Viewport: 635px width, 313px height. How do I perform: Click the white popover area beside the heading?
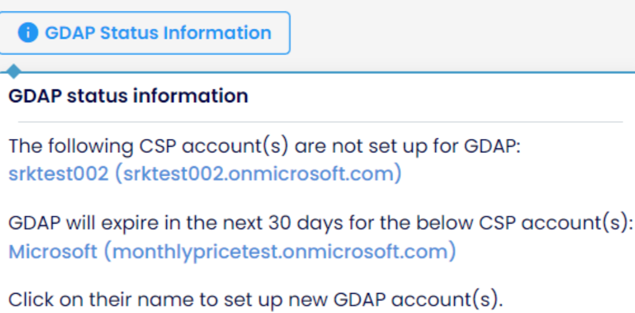pyautogui.click(x=438, y=96)
